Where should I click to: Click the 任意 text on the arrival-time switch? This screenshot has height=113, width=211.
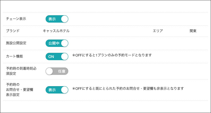[x=62, y=71]
